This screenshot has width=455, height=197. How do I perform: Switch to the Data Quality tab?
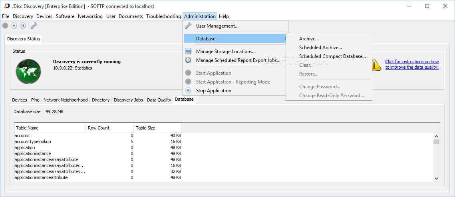coord(159,100)
